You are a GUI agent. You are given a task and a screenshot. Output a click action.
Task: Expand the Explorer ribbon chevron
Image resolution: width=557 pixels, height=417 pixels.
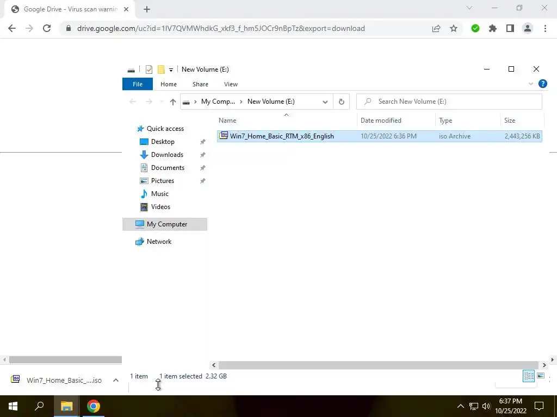click(531, 84)
